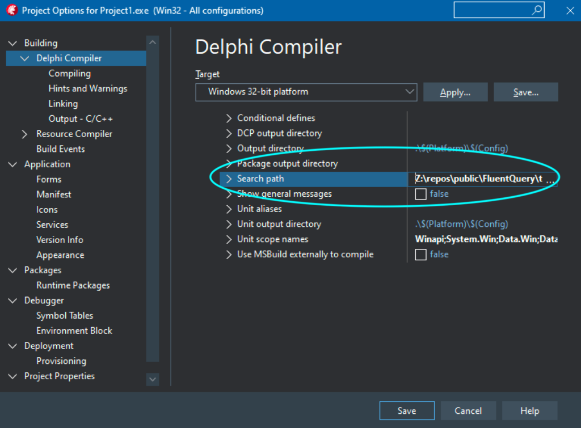Viewport: 581px width, 428px height.
Task: Collapse the Packages tree node
Action: coord(12,270)
